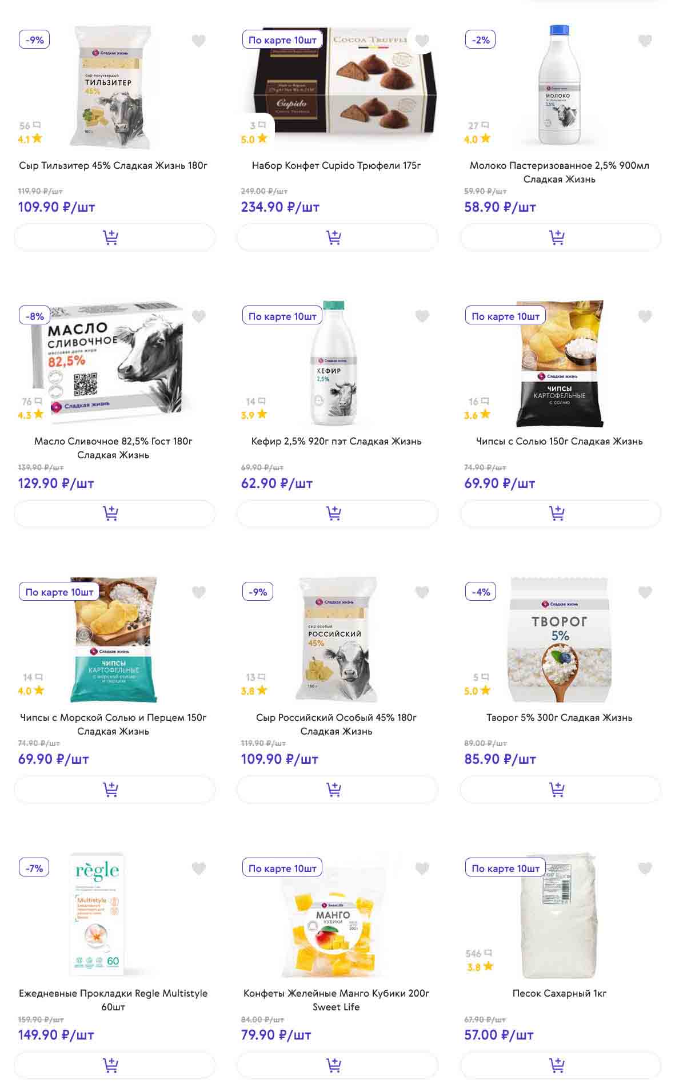Toggle favorite heart on Кефир 2,5%
This screenshot has width=683, height=1087.
(422, 316)
